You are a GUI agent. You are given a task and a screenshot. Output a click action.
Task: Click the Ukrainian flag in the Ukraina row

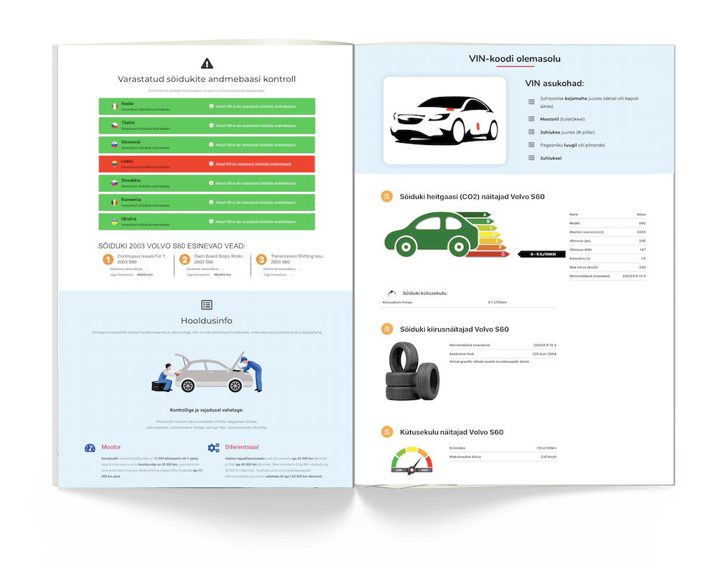coord(114,222)
